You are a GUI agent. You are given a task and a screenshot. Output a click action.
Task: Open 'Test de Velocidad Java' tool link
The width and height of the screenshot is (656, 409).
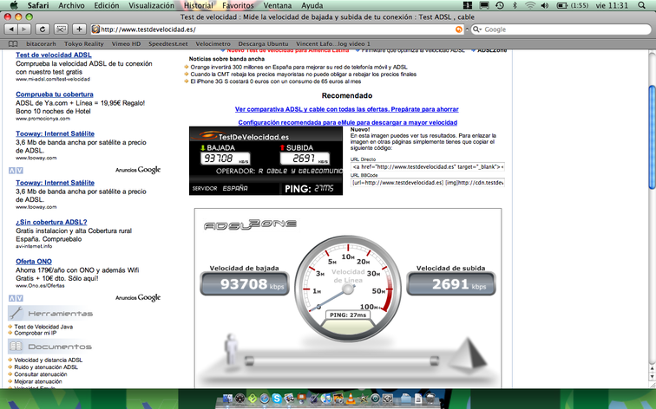click(43, 327)
